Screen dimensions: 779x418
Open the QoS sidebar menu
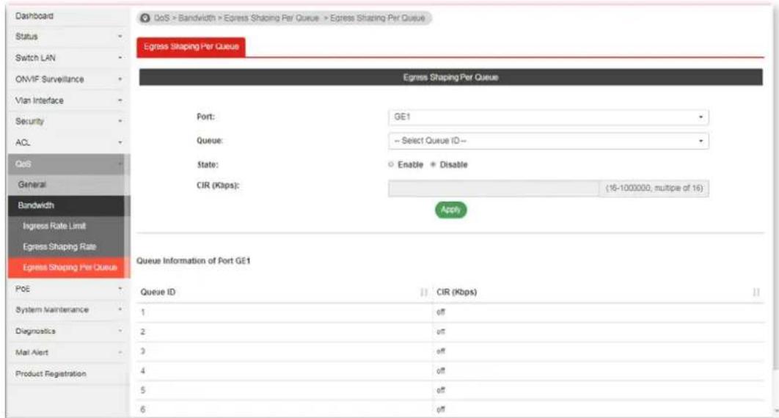pos(68,164)
